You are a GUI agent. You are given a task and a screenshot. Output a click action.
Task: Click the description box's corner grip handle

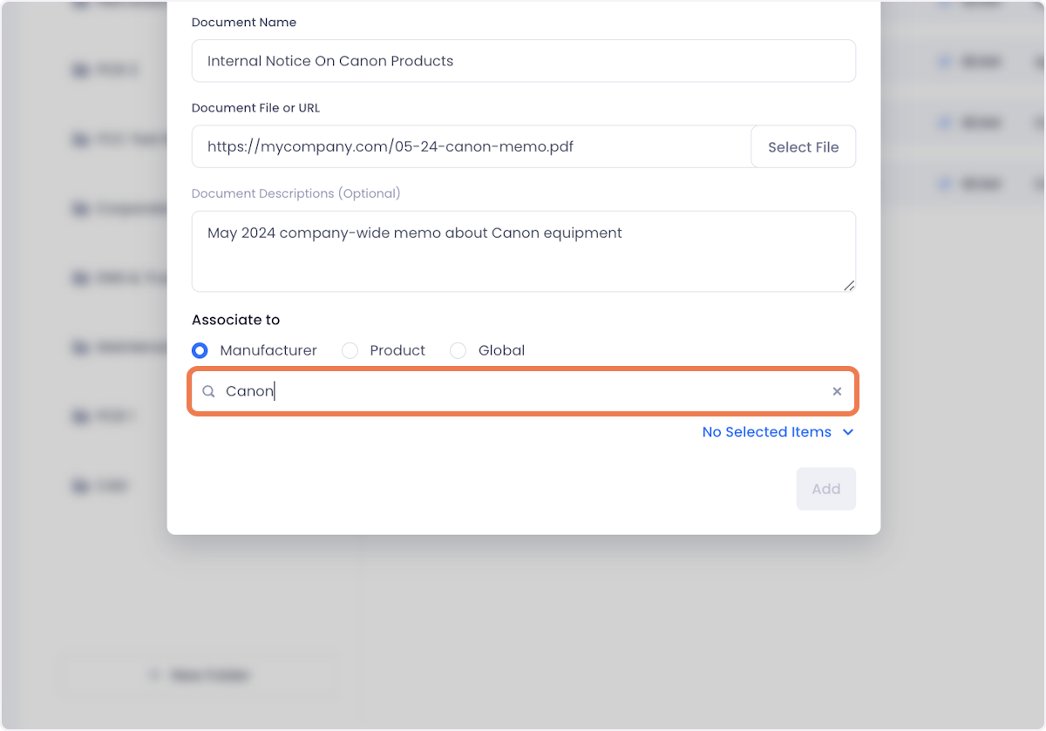tap(849, 285)
